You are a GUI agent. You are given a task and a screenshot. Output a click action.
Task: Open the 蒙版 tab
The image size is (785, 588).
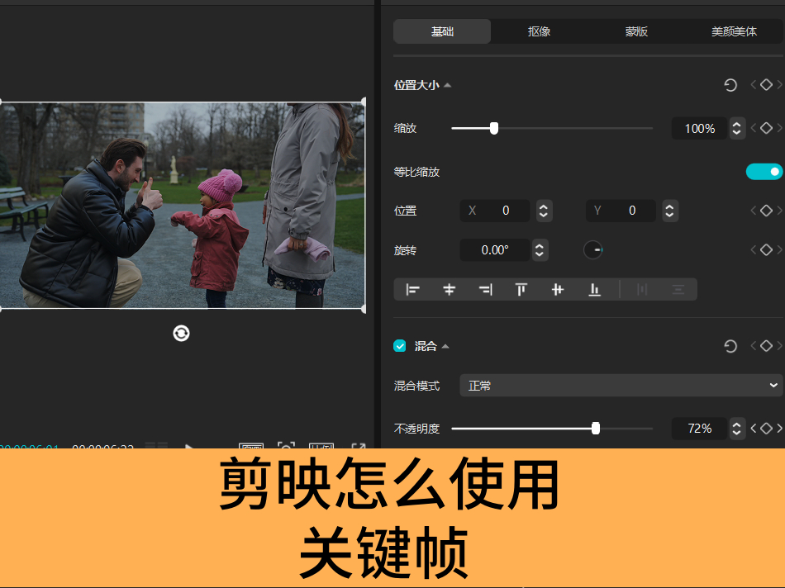tap(636, 31)
